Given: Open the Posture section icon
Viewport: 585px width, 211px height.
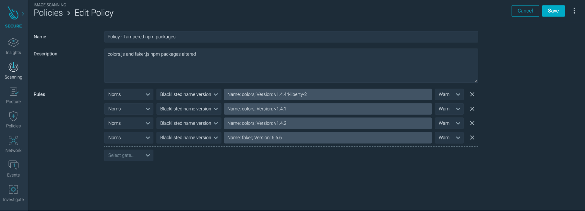Looking at the screenshot, I should pos(13,92).
